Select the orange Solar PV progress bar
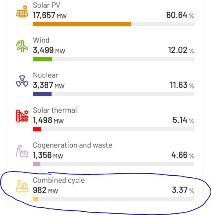The width and height of the screenshot is (211, 215). click(82, 24)
